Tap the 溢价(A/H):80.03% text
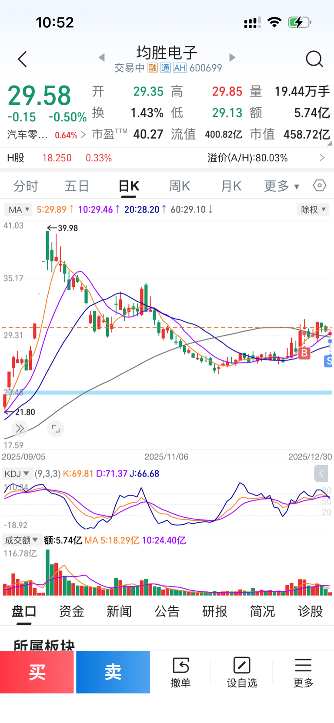The height and width of the screenshot is (723, 334). coord(247,158)
